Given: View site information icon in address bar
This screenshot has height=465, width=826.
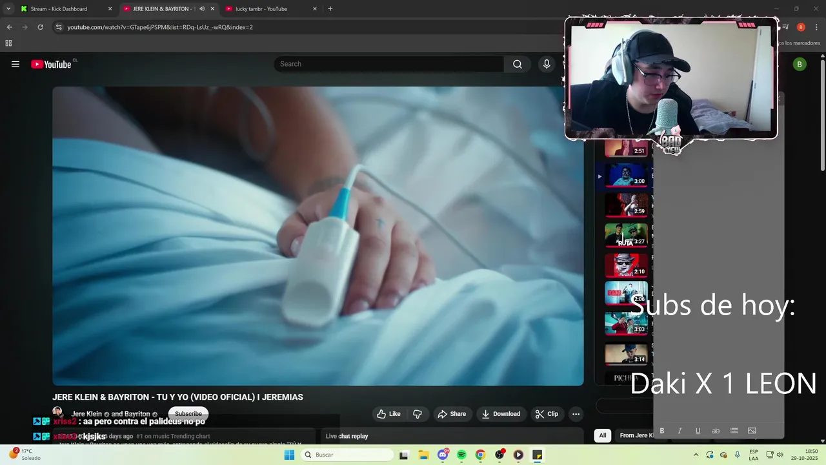Looking at the screenshot, I should 58,27.
